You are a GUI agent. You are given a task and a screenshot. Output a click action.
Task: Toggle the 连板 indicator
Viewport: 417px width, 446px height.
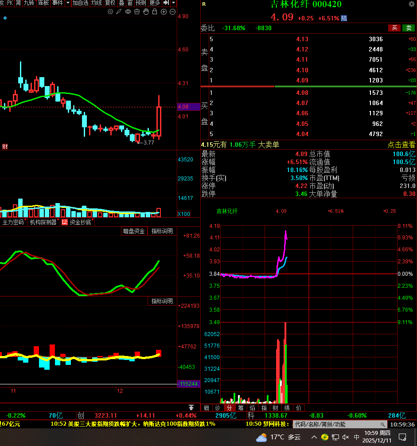43,3
